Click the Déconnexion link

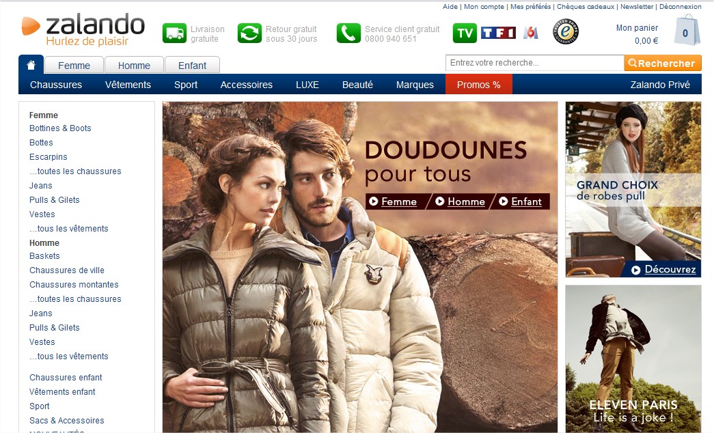tap(681, 6)
